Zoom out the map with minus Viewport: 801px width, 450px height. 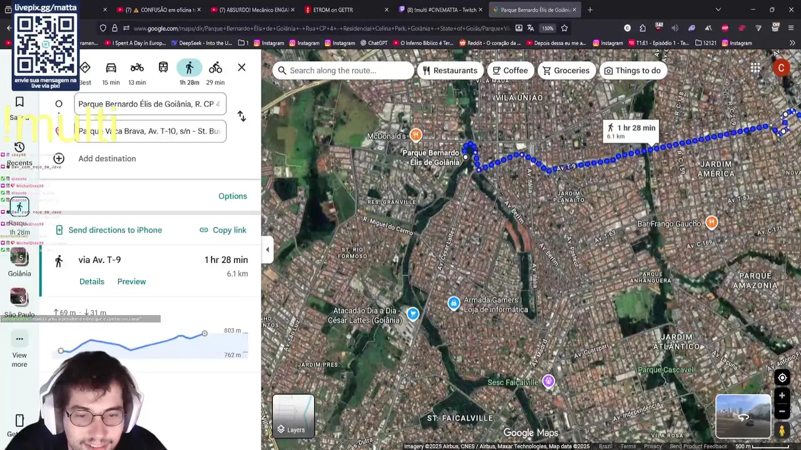pyautogui.click(x=782, y=411)
